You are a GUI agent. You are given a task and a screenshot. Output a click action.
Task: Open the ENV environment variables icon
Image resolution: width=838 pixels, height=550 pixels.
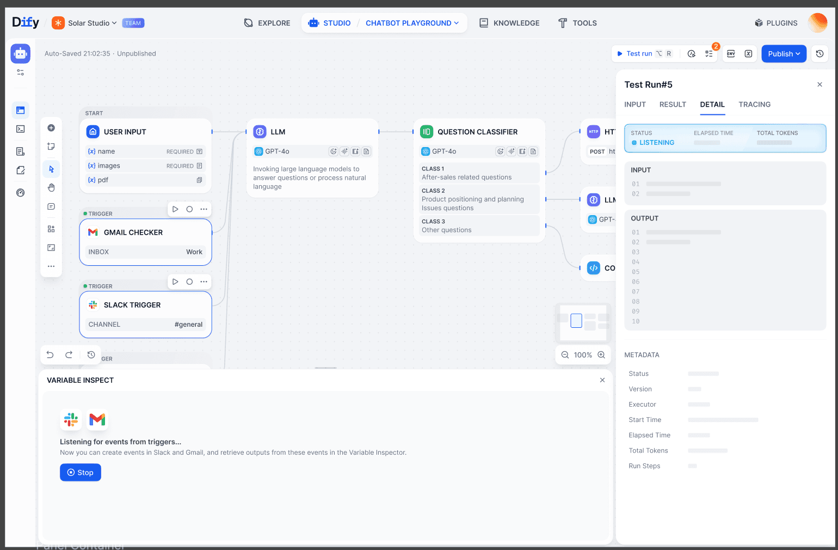click(x=731, y=54)
